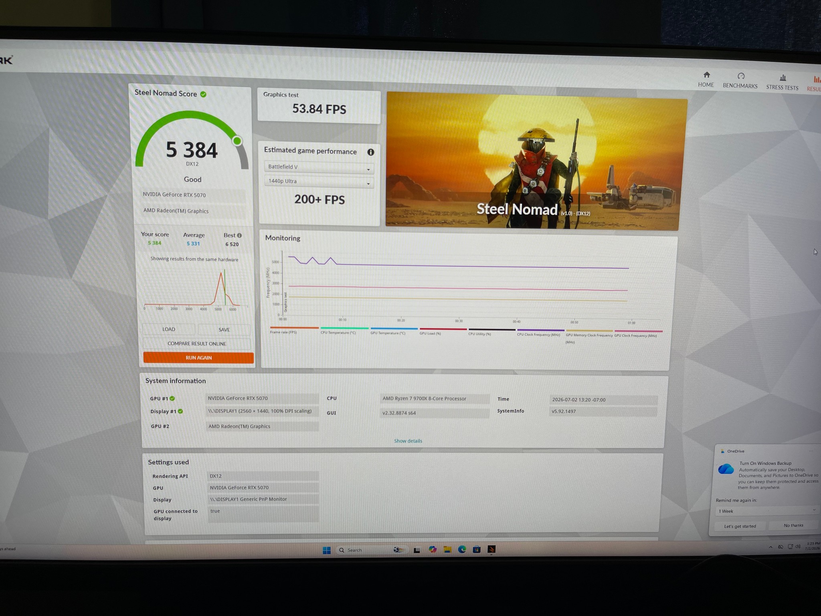Click the best score value 6 520
The width and height of the screenshot is (821, 616).
(232, 244)
